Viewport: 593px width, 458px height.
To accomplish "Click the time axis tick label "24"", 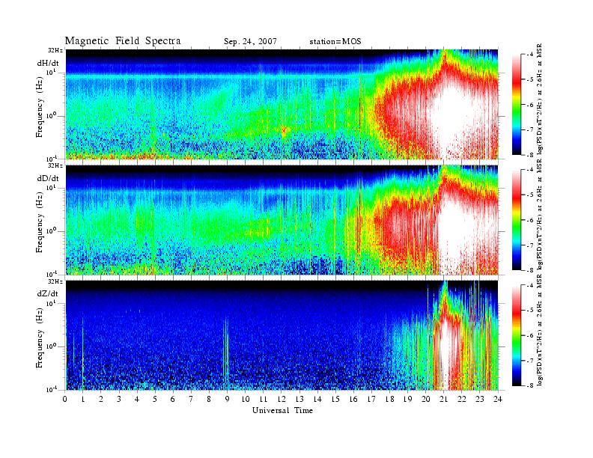I will click(x=498, y=399).
